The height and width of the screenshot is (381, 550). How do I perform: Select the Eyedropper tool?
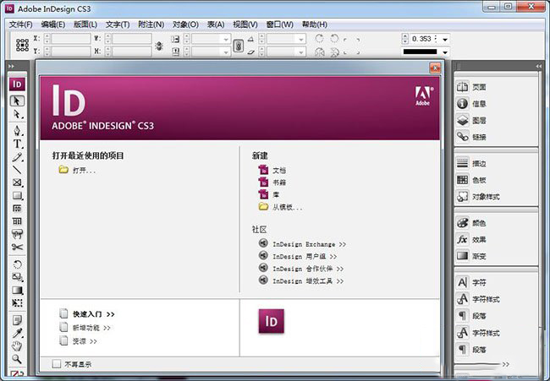point(17,333)
